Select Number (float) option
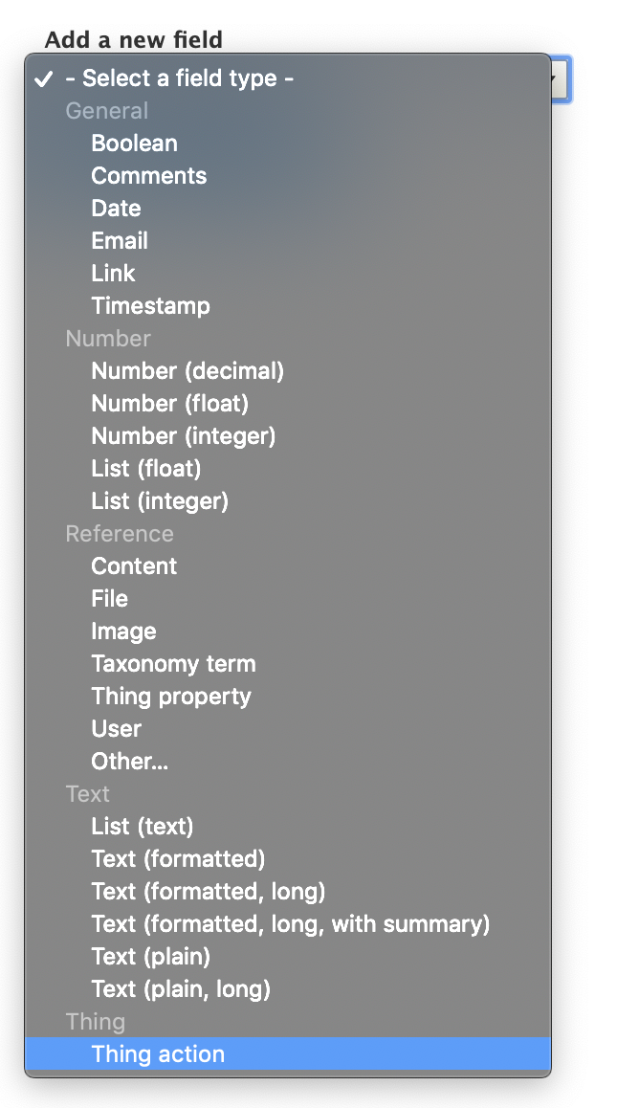Viewport: 639px width, 1108px height. tap(169, 404)
